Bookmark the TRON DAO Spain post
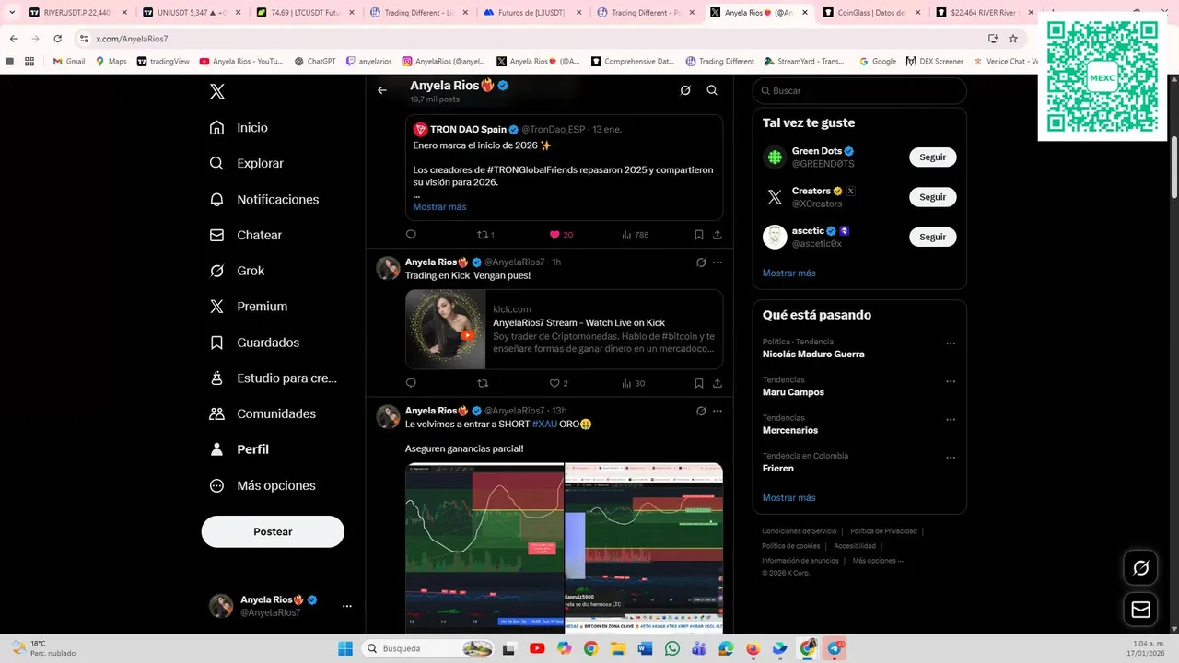This screenshot has width=1179, height=663. pyautogui.click(x=699, y=235)
